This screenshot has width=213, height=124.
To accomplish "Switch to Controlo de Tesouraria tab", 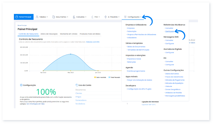I will click(x=28, y=34).
